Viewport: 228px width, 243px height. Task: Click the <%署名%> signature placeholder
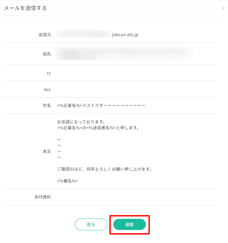(x=67, y=181)
